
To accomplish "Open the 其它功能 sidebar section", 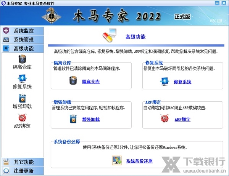I will [x=23, y=162].
